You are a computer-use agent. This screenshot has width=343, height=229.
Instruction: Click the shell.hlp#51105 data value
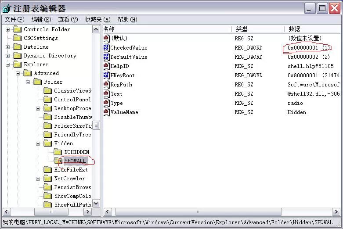(x=311, y=66)
